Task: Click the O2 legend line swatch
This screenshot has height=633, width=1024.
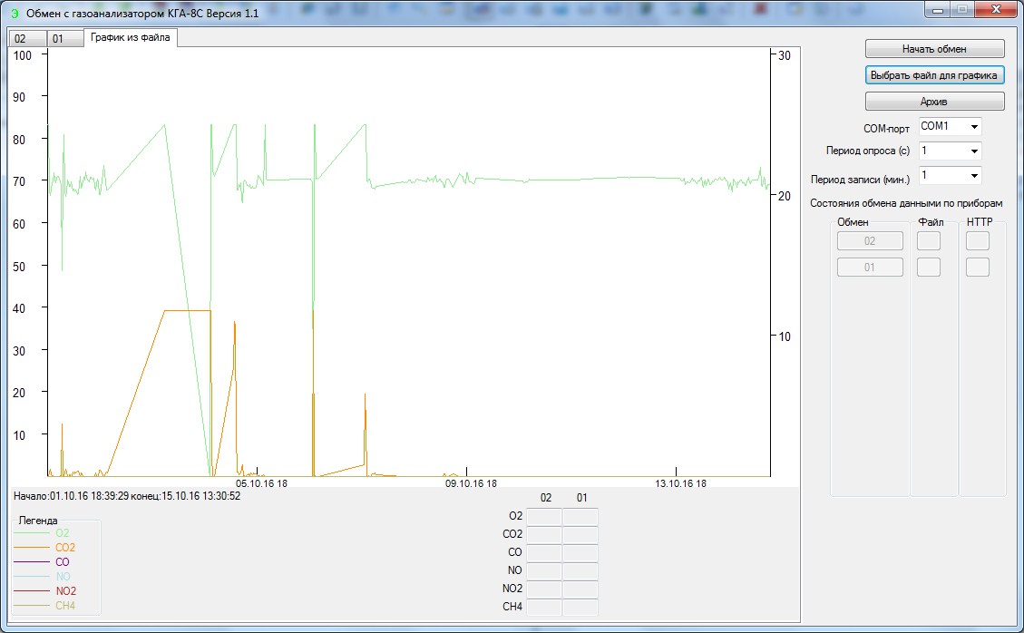Action: coord(32,533)
